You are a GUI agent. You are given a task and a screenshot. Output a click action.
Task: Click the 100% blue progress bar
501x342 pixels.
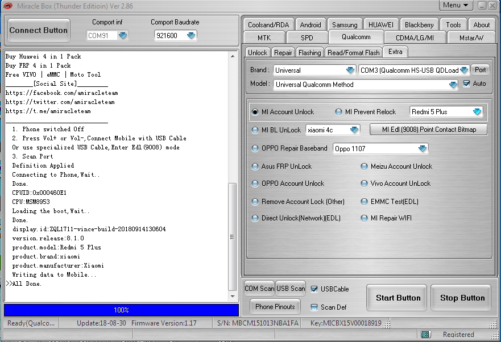[x=122, y=310]
